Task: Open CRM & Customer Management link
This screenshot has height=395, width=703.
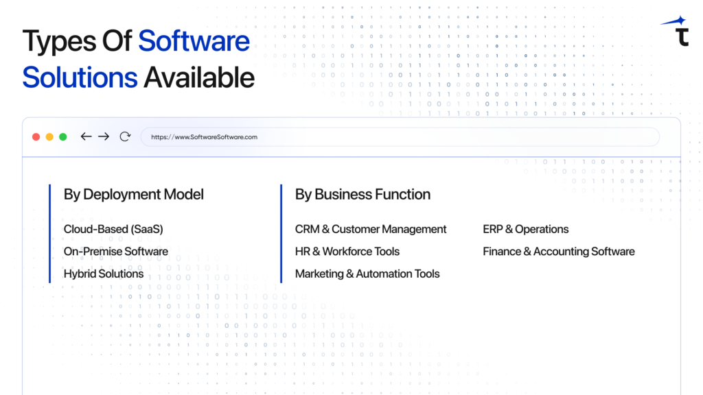Action: (371, 229)
